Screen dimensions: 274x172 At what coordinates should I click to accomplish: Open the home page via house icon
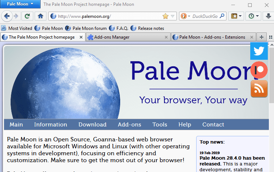pos(41,16)
